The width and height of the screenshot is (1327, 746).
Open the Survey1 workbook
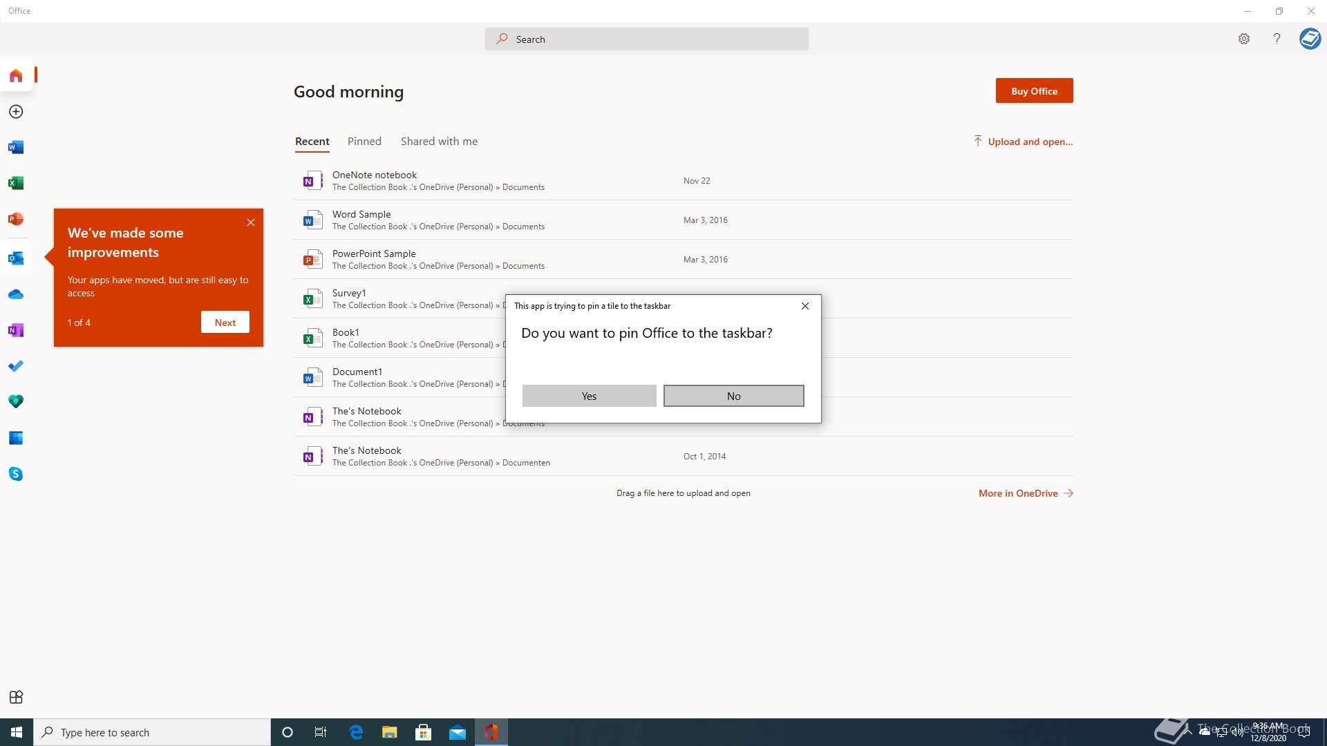[x=399, y=298]
